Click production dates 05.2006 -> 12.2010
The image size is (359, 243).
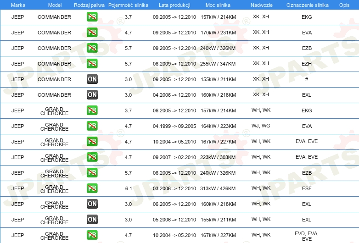click(174, 220)
